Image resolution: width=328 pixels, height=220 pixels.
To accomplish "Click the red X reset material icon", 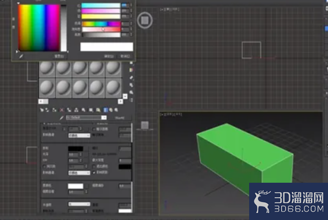I will click(61, 110).
